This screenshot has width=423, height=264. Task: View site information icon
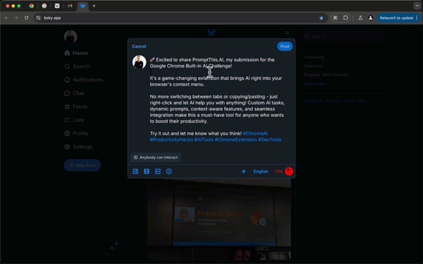(38, 18)
